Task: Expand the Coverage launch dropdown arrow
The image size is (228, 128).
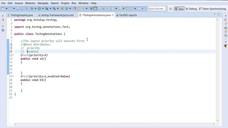Action: [x=50, y=9]
